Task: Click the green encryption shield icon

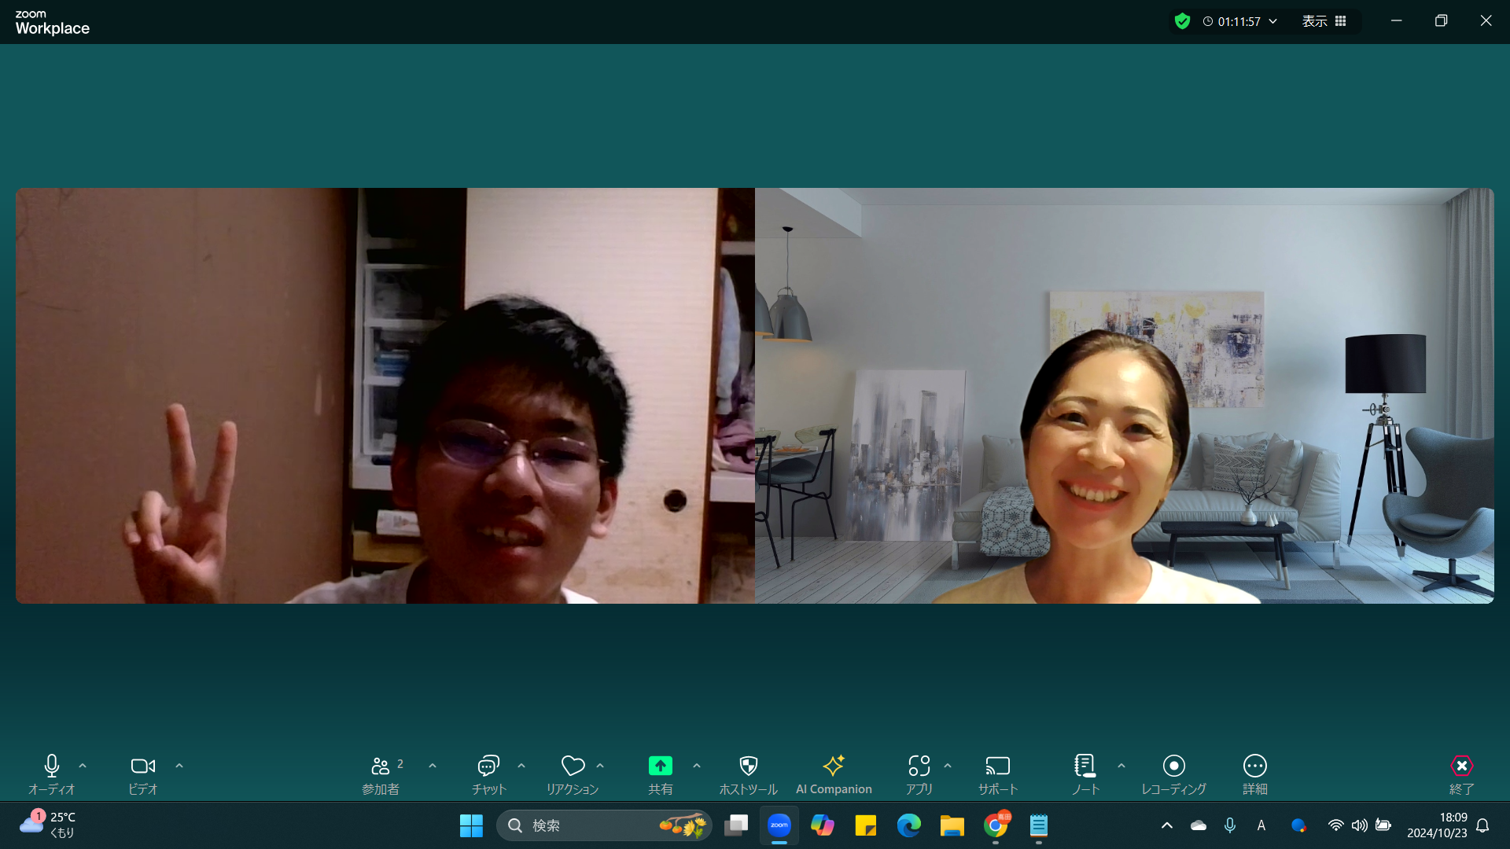Action: (1182, 21)
